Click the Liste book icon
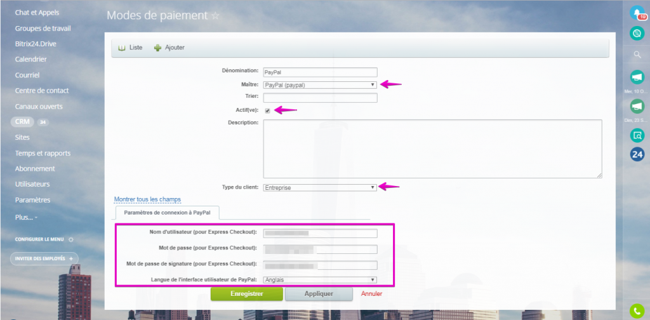The width and height of the screenshot is (650, 320). click(x=121, y=48)
